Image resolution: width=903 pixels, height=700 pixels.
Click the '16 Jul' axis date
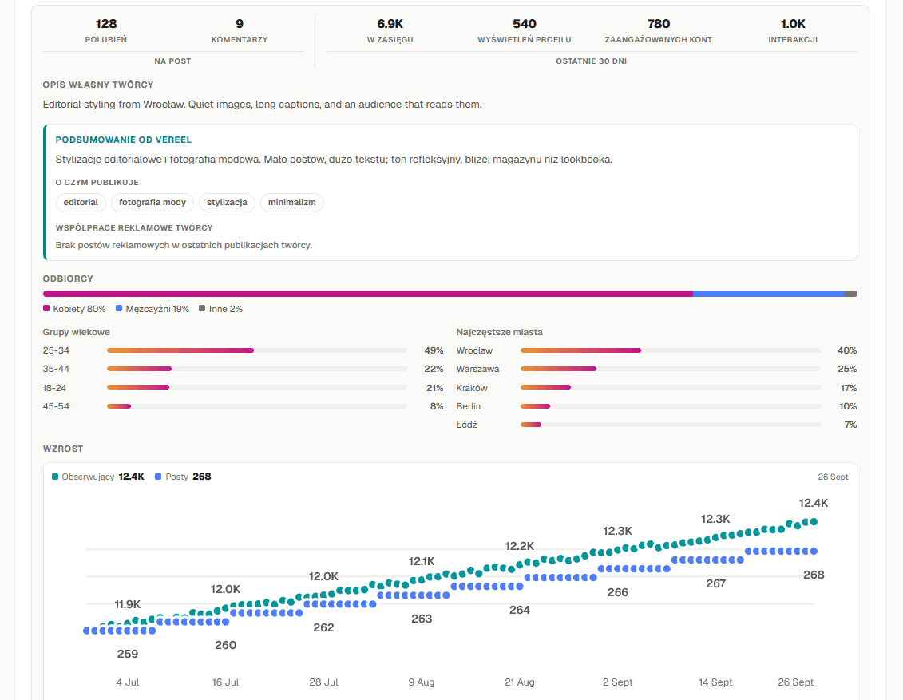[225, 682]
